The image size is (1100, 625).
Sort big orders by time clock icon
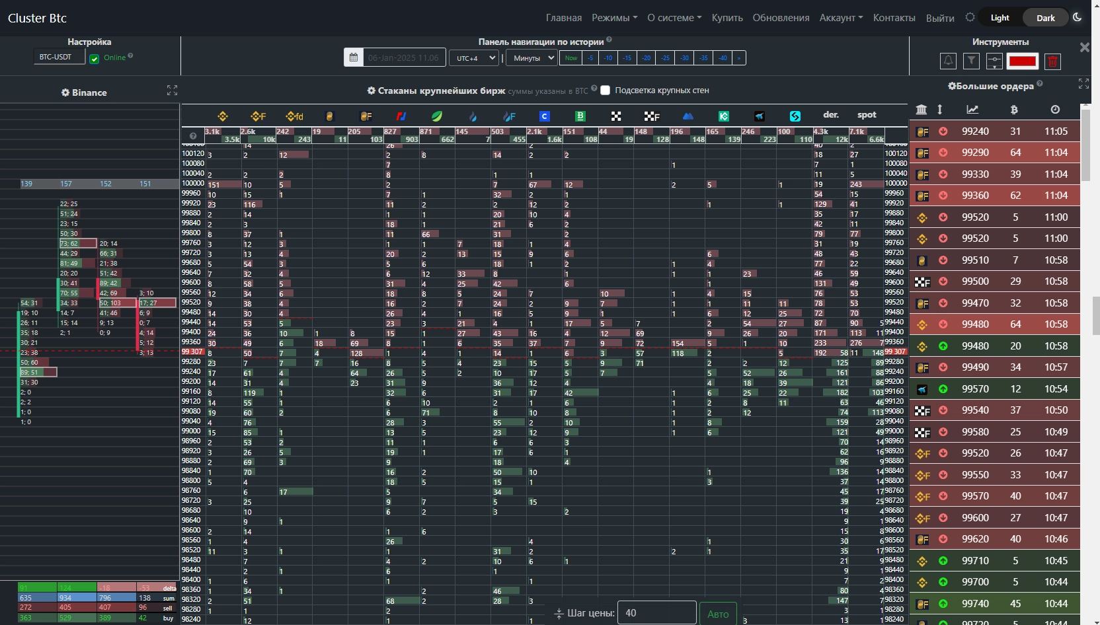(x=1055, y=110)
